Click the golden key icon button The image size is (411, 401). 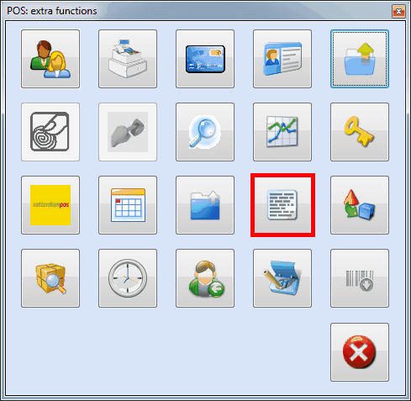(360, 132)
